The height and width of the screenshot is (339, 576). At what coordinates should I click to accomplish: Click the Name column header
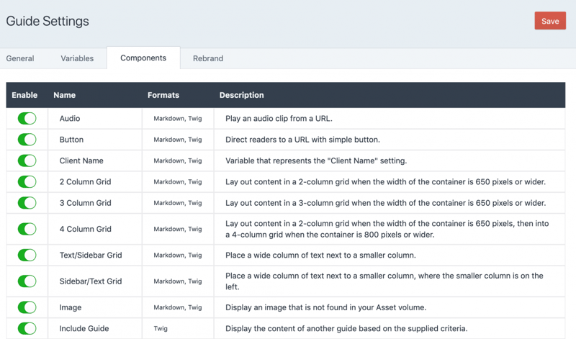(64, 95)
